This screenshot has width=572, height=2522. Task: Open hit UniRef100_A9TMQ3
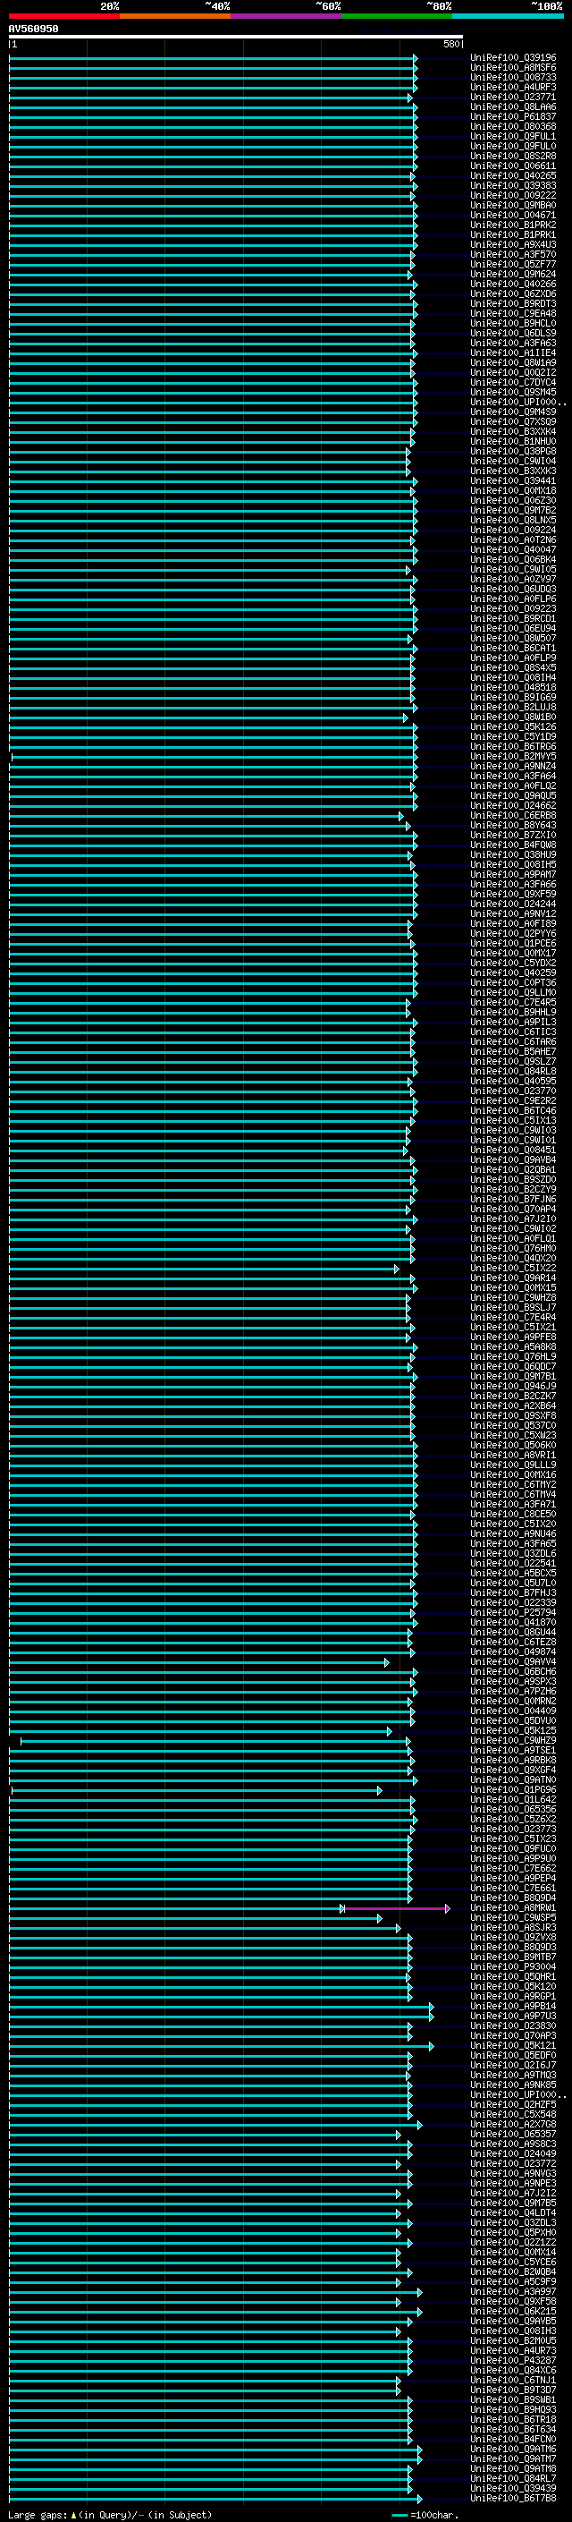(x=513, y=2075)
